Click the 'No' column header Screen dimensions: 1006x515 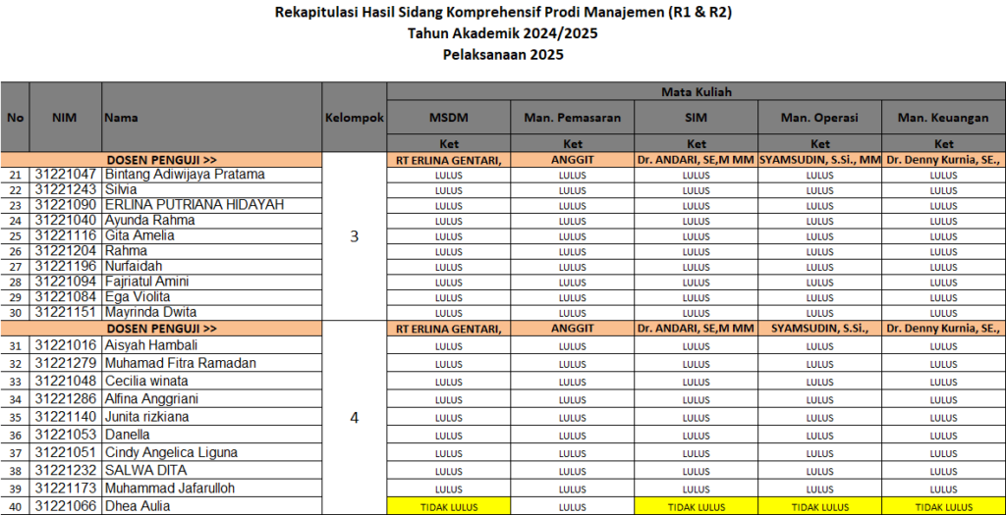(x=15, y=117)
